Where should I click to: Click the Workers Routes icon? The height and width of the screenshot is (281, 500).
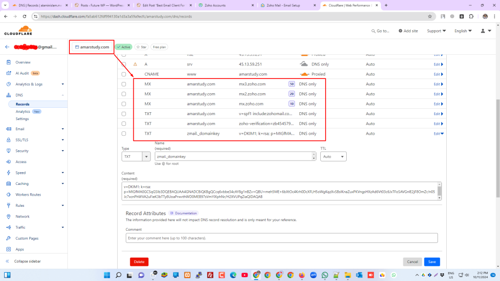pos(9,195)
